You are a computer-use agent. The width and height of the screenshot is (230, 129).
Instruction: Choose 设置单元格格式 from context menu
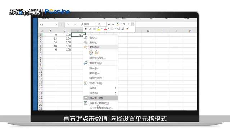click(x=100, y=103)
